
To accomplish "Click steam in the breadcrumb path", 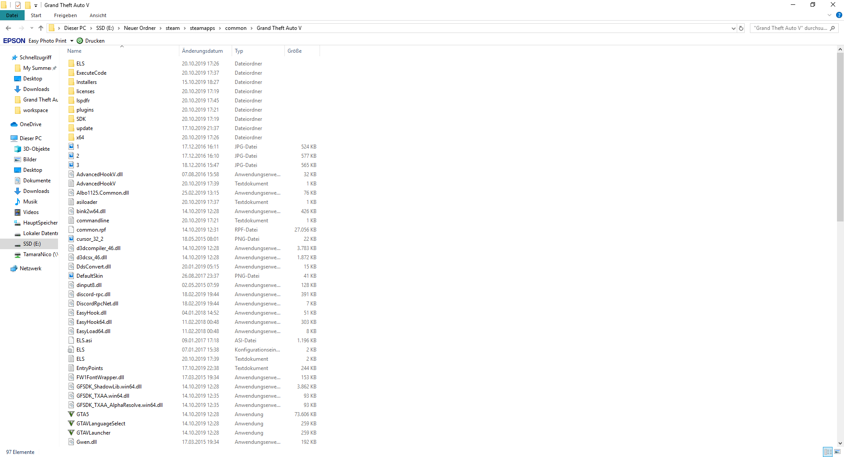I will click(x=173, y=28).
